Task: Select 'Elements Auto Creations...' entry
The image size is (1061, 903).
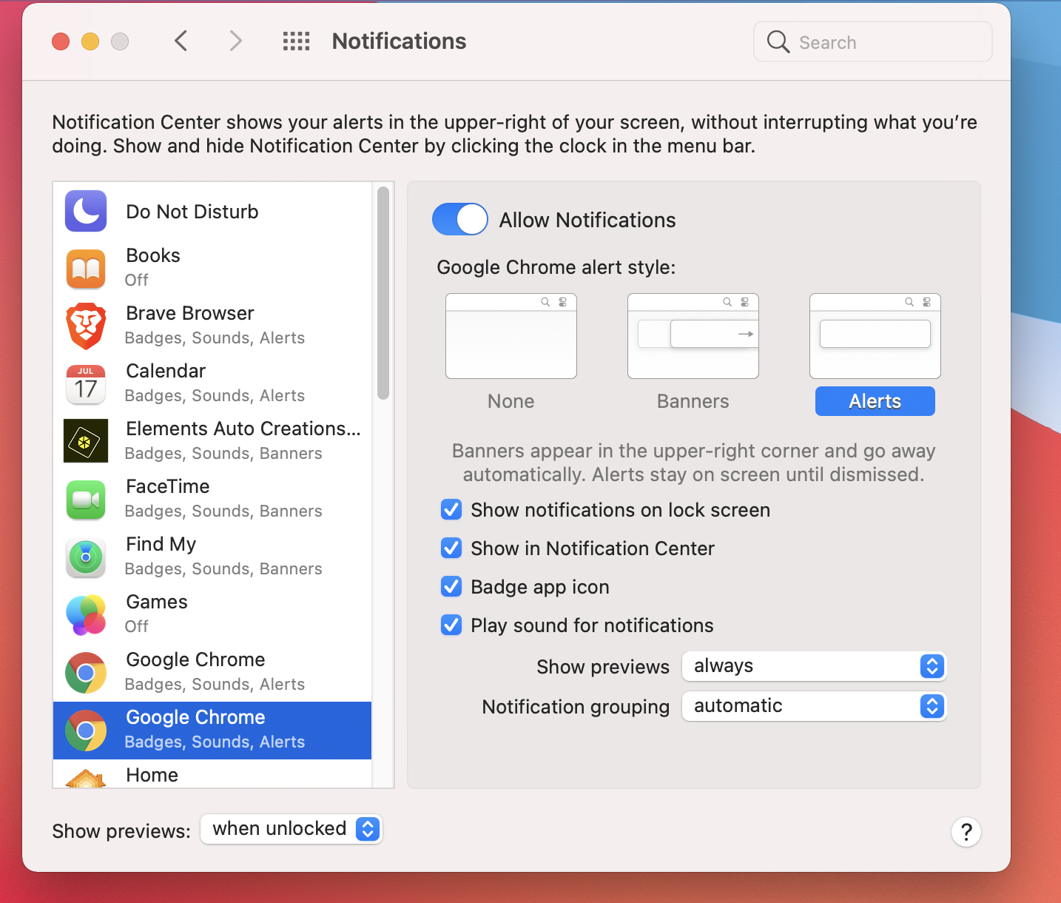Action: [243, 429]
